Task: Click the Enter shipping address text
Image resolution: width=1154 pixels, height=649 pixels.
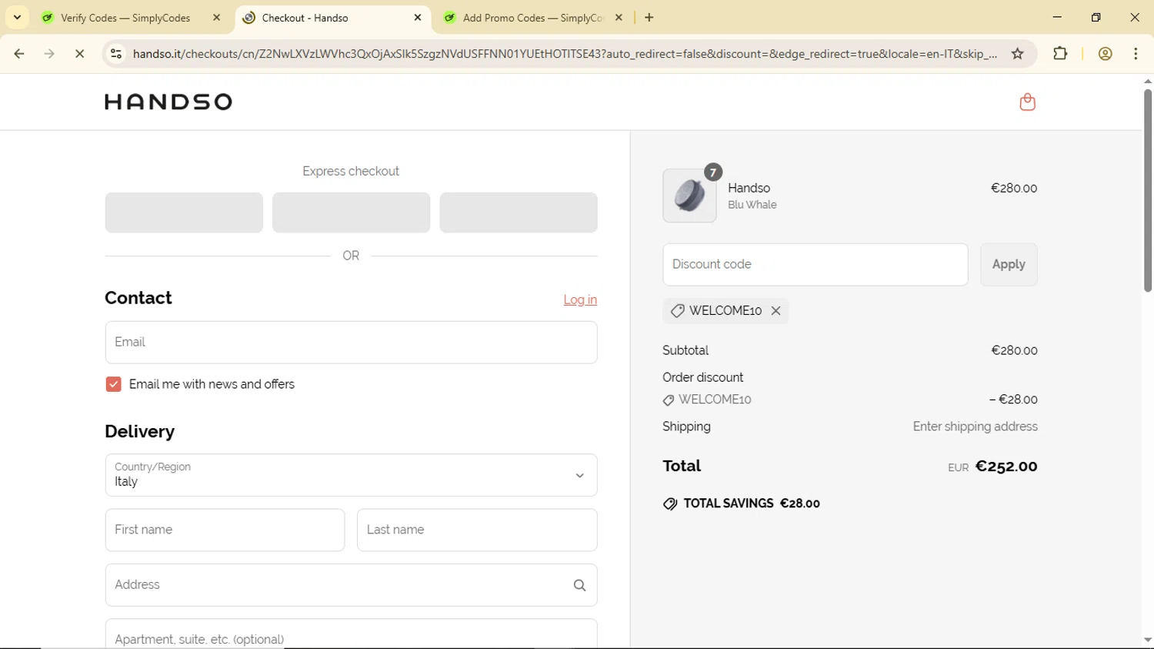Action: pyautogui.click(x=975, y=427)
